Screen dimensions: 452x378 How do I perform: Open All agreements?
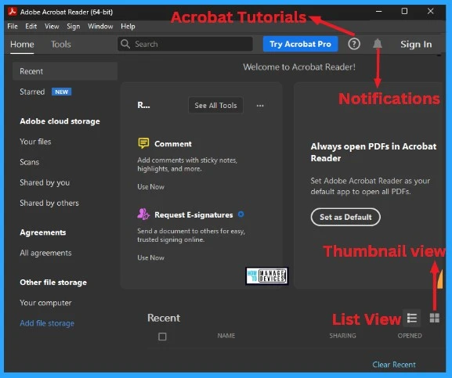[x=45, y=253]
